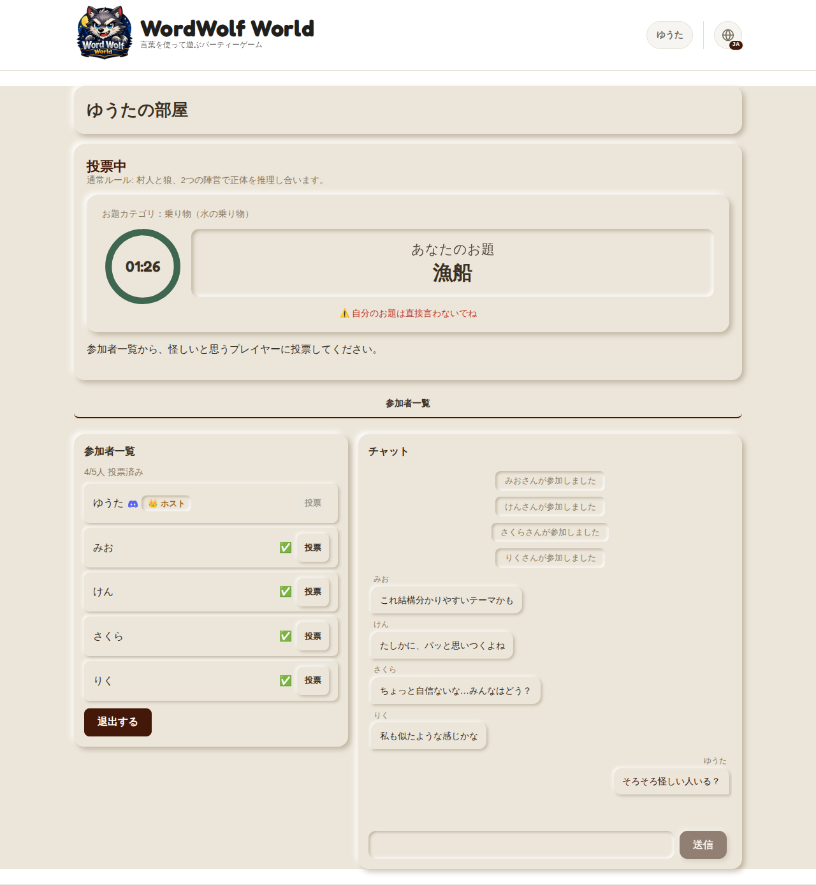This screenshot has width=816, height=885.
Task: Click the あなたのお題 漁船 topic card
Action: [453, 263]
